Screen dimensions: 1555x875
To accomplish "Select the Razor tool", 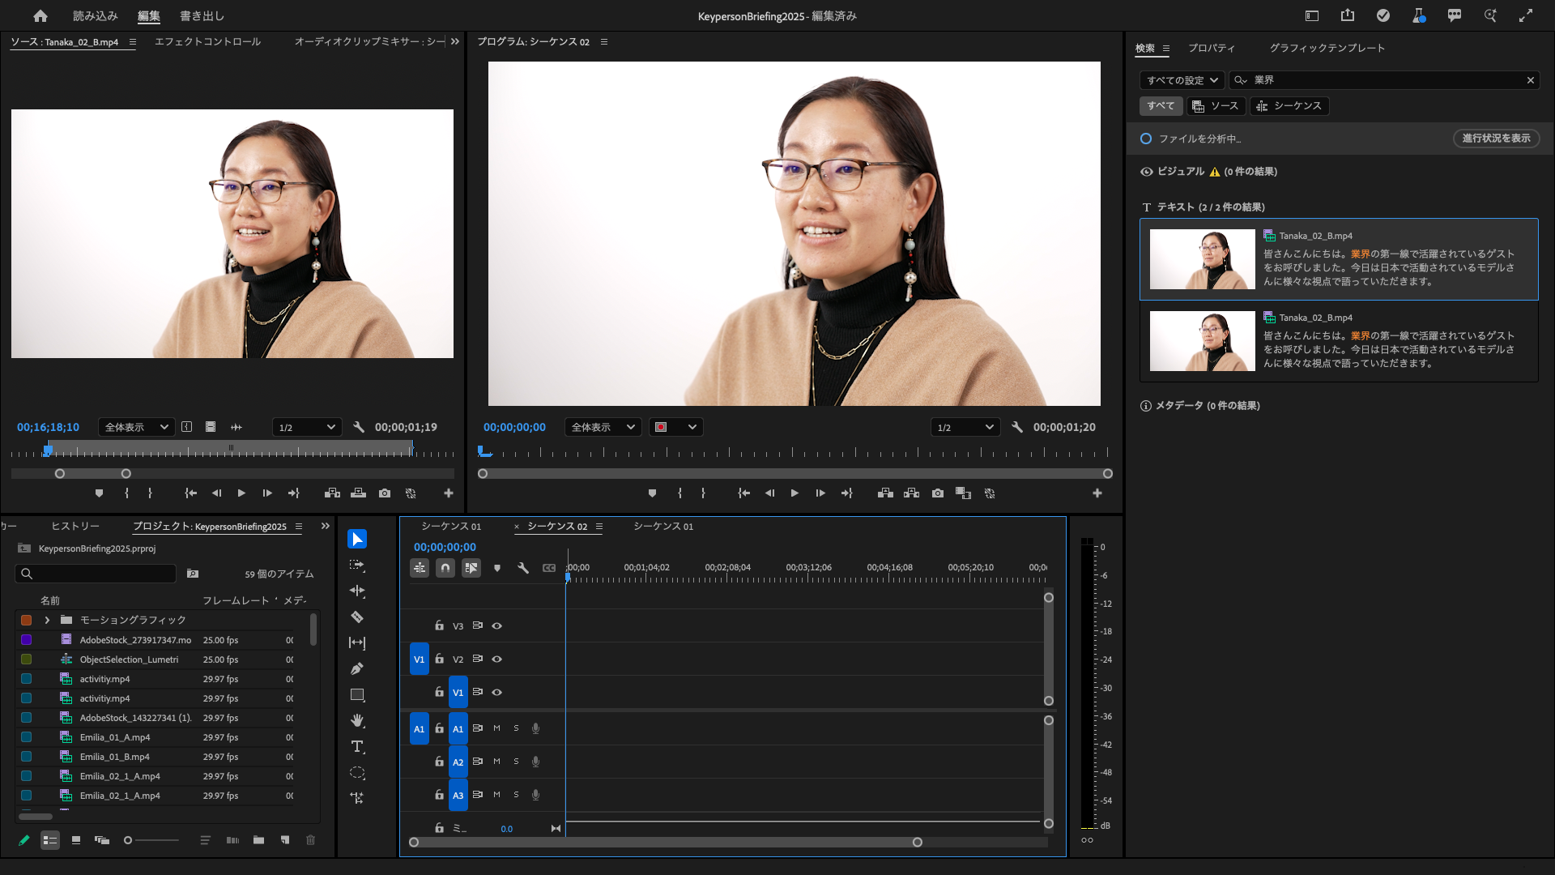I will pos(357,617).
